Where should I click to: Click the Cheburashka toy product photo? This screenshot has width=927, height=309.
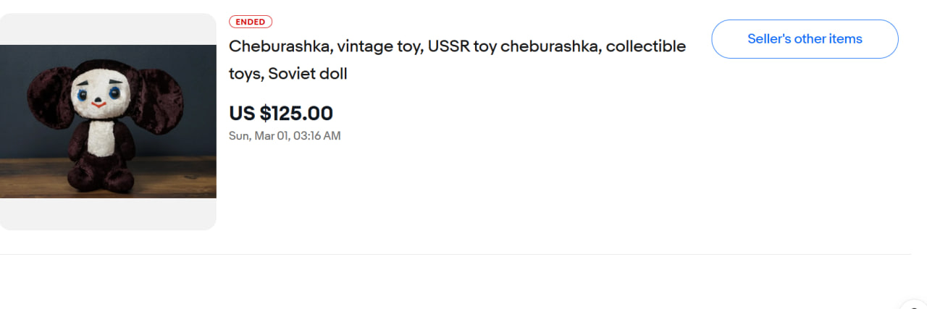click(x=108, y=122)
